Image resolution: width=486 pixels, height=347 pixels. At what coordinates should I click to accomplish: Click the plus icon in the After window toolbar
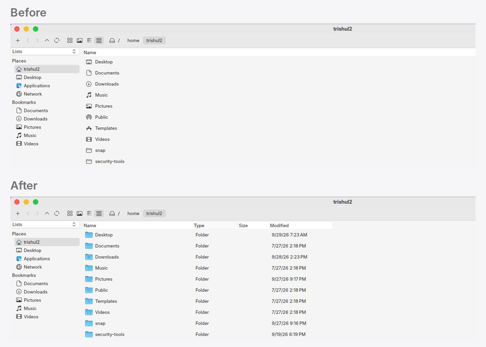pyautogui.click(x=18, y=214)
